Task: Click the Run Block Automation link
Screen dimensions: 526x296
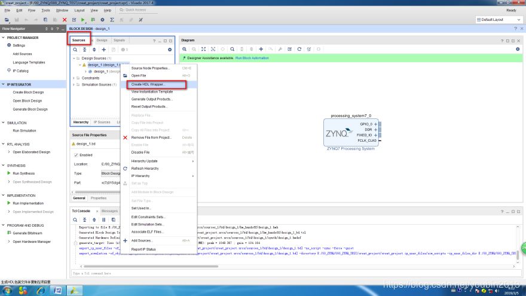Action: coord(252,58)
